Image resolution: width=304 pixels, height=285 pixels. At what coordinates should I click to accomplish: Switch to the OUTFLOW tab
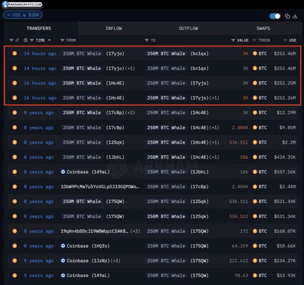pos(188,28)
